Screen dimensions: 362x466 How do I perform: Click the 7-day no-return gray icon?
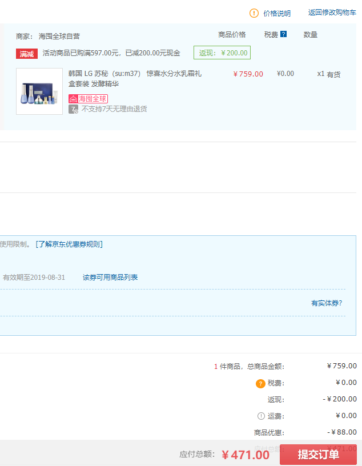[x=73, y=109]
